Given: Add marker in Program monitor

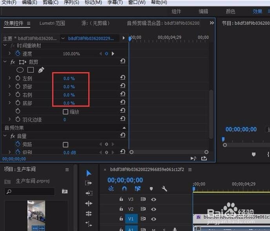Looking at the screenshot, I should coord(254,155).
